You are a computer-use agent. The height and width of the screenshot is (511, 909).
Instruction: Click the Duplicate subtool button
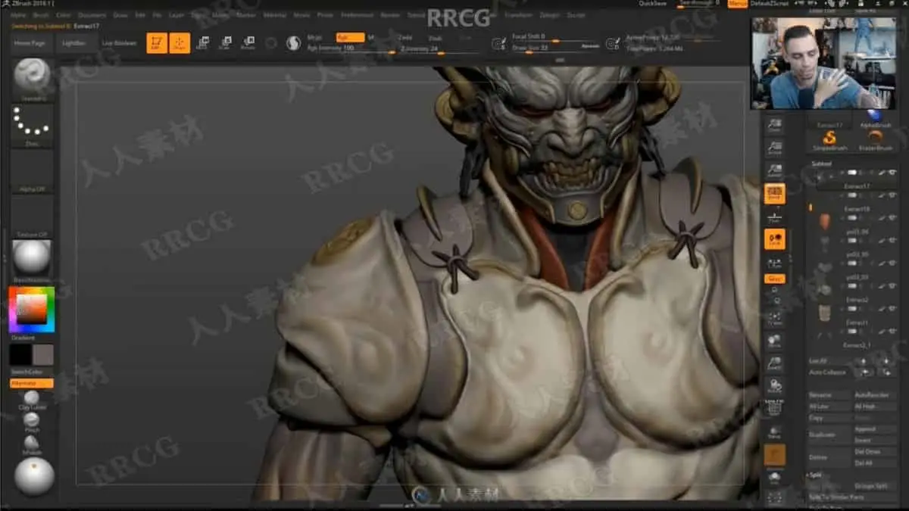(x=829, y=435)
